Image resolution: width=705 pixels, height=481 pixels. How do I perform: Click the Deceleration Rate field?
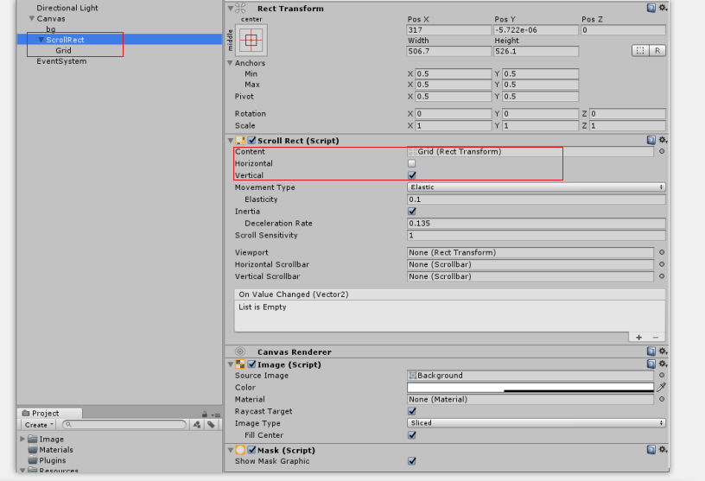(536, 223)
